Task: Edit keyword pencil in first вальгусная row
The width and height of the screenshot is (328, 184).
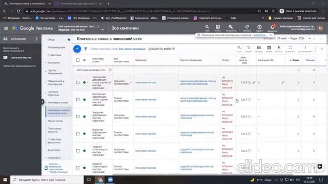Action: coord(110,82)
